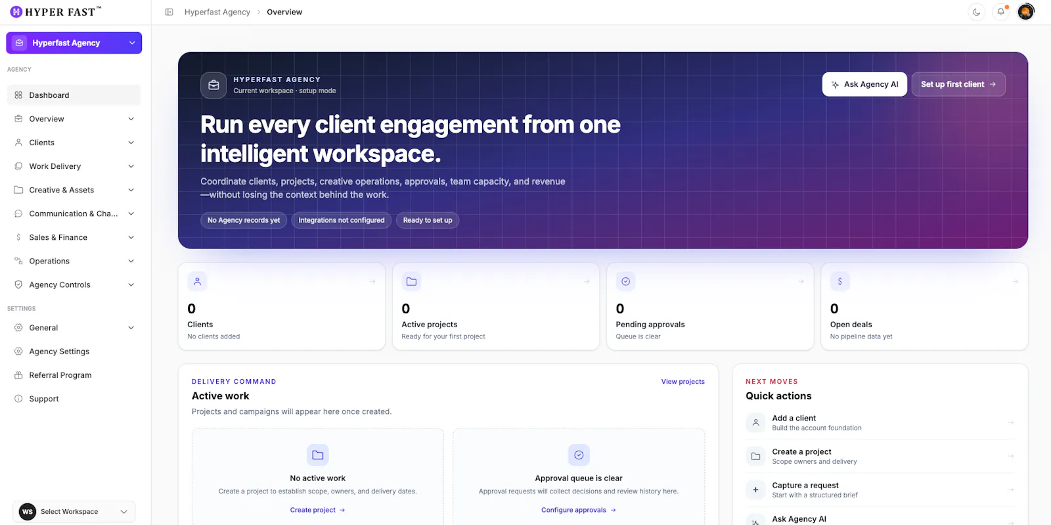The height and width of the screenshot is (525, 1051).
Task: Click the Overview briefcase icon in sidebar
Action: (18, 119)
